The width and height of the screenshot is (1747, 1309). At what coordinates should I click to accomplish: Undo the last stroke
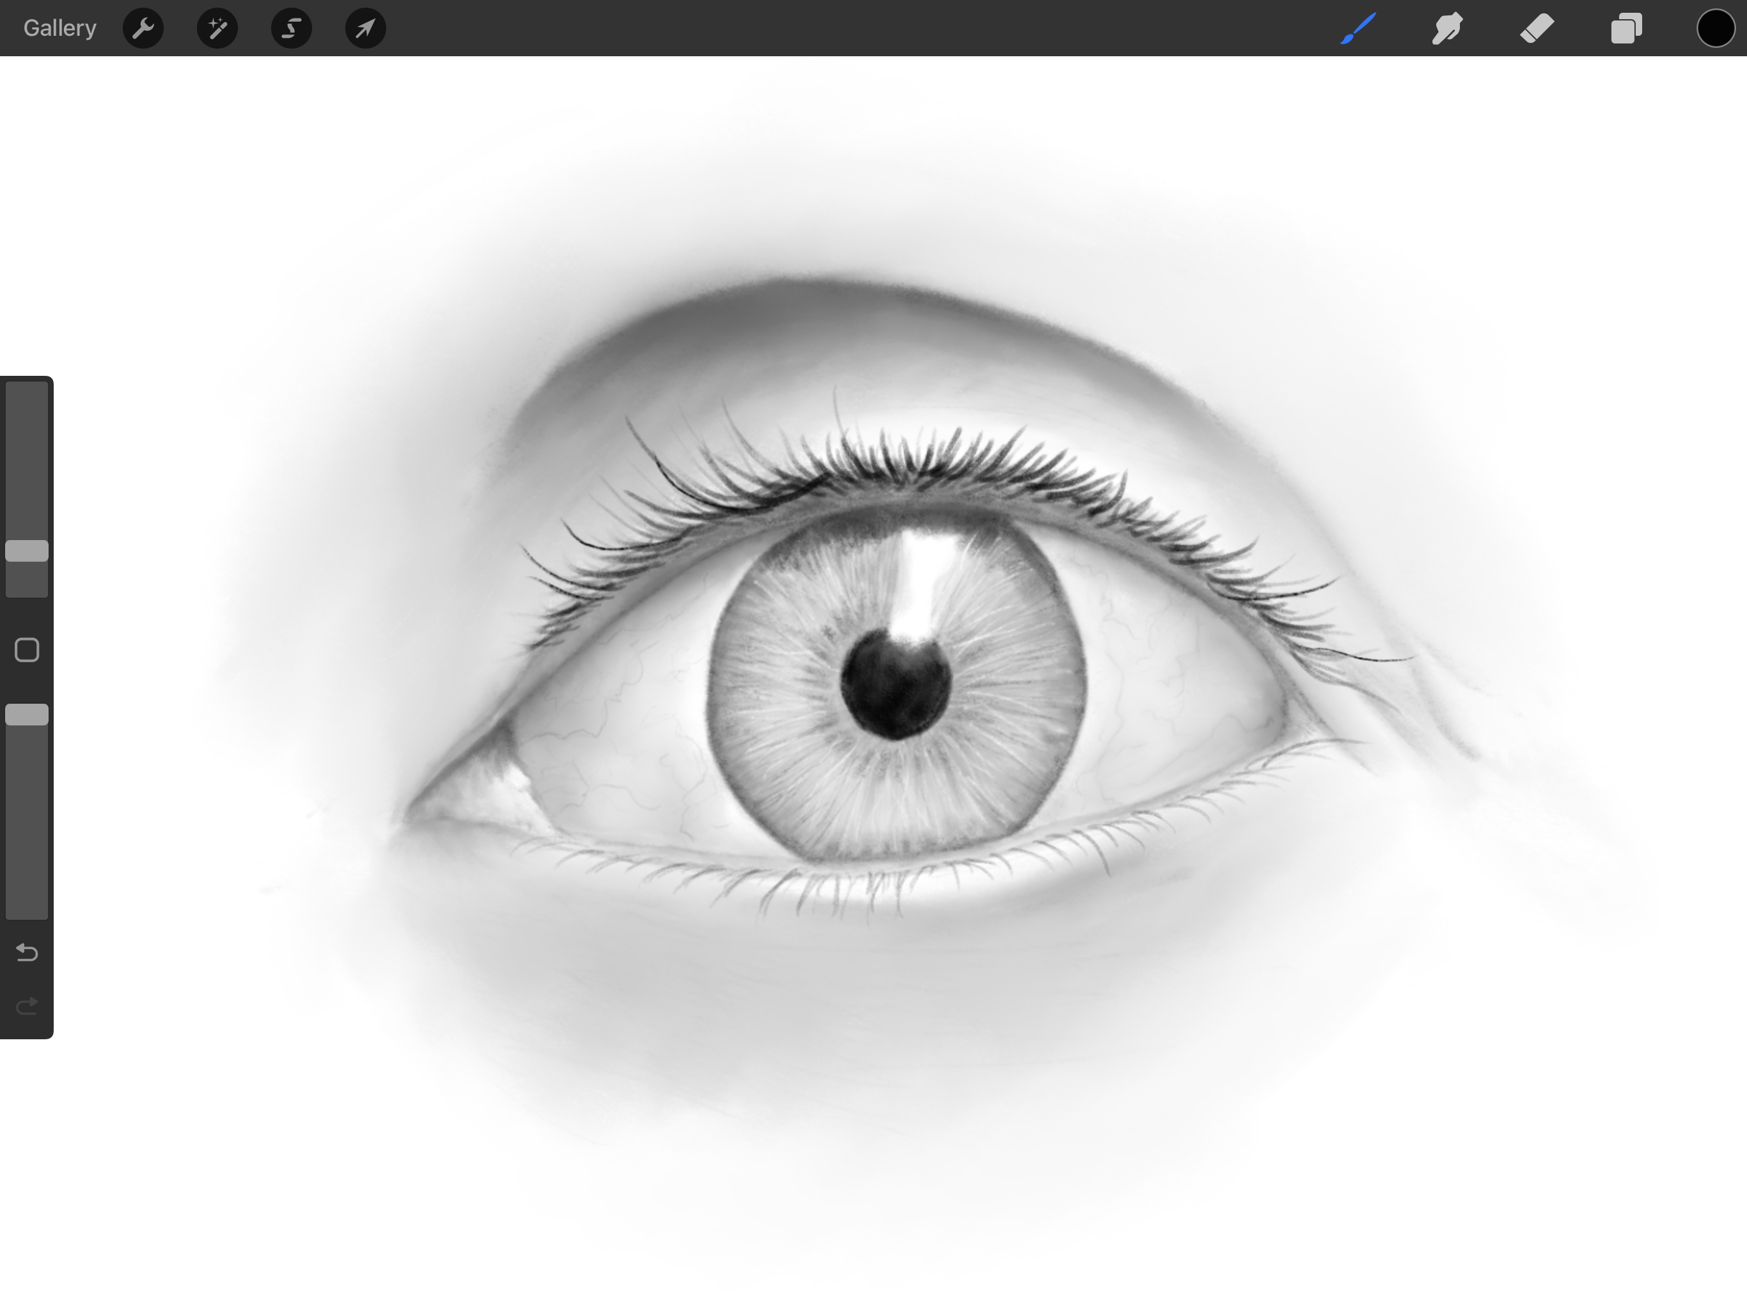[27, 952]
